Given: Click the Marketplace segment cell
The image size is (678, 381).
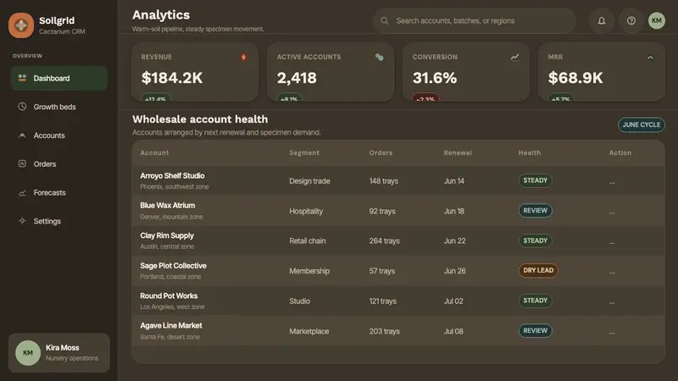Looking at the screenshot, I should (x=309, y=331).
